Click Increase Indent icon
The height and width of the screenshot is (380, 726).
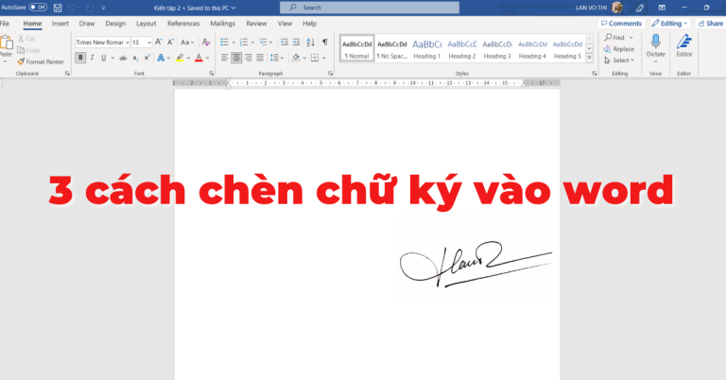click(x=296, y=43)
